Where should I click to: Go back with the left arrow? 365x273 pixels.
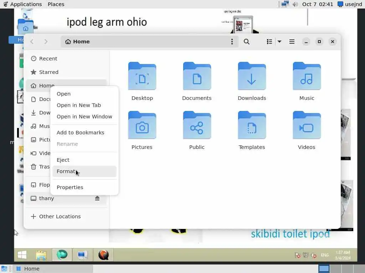32,42
